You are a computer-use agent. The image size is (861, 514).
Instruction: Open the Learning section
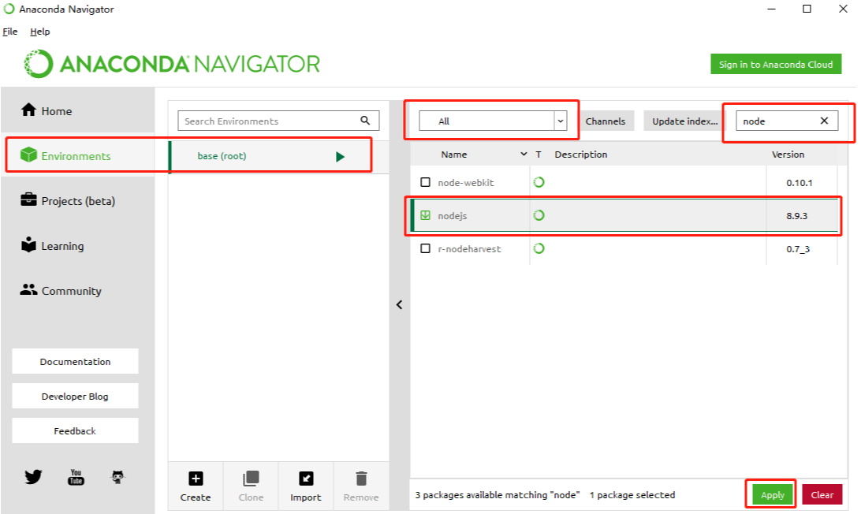[x=77, y=246]
